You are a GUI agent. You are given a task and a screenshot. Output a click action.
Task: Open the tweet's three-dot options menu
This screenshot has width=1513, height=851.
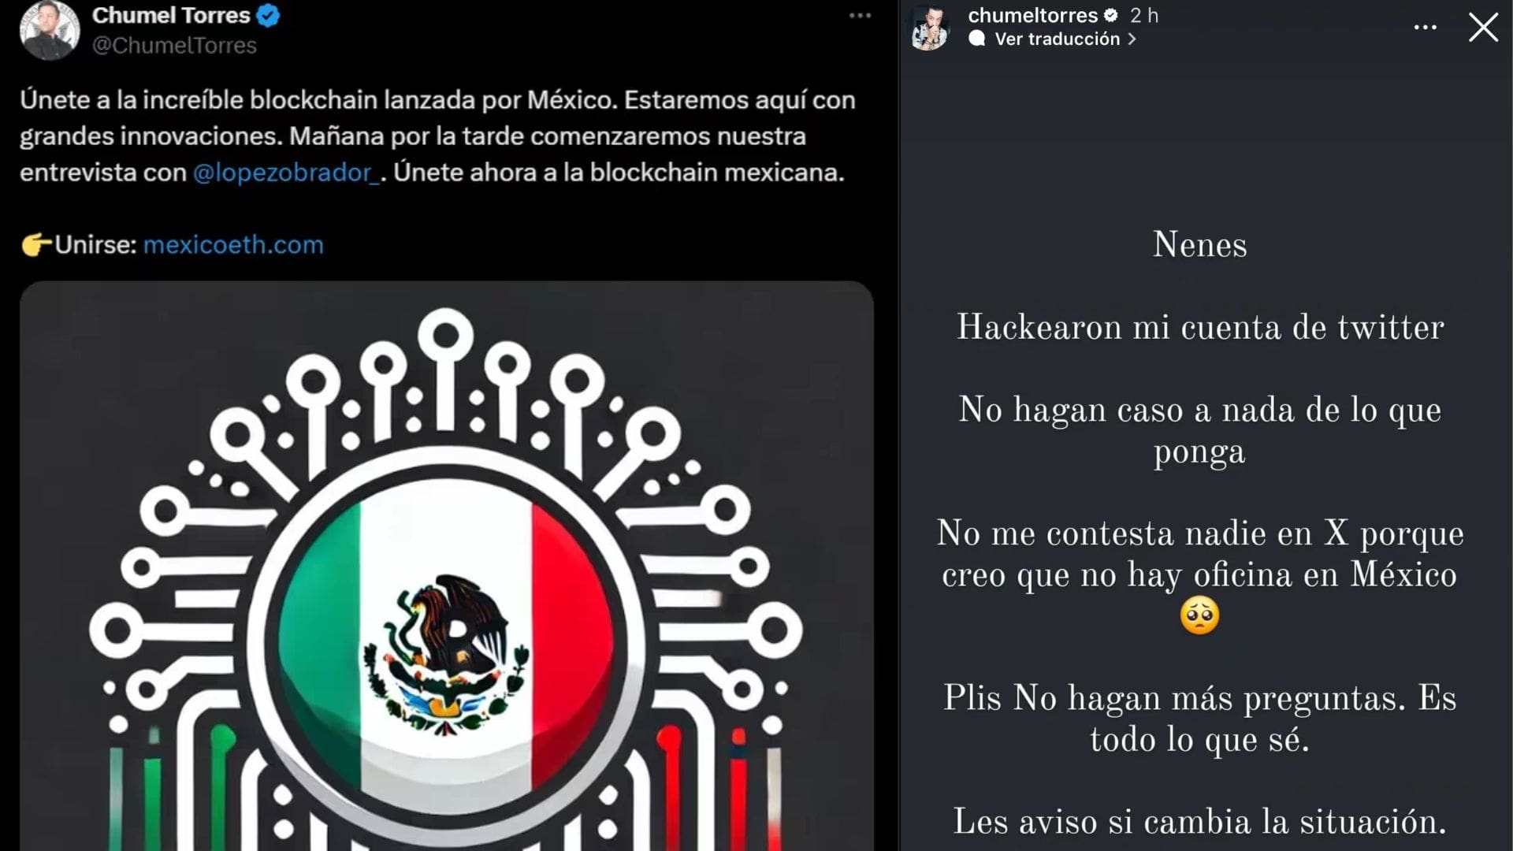coord(860,16)
